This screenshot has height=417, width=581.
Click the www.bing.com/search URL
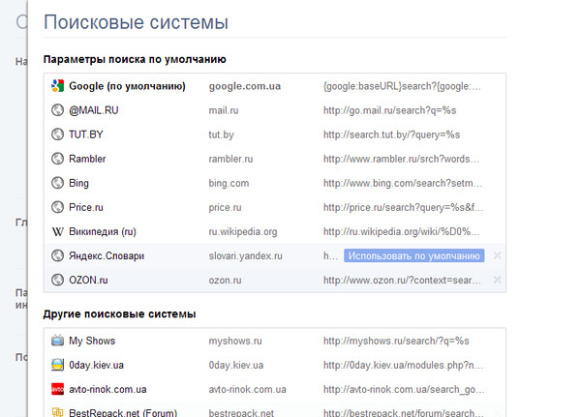[x=403, y=183]
